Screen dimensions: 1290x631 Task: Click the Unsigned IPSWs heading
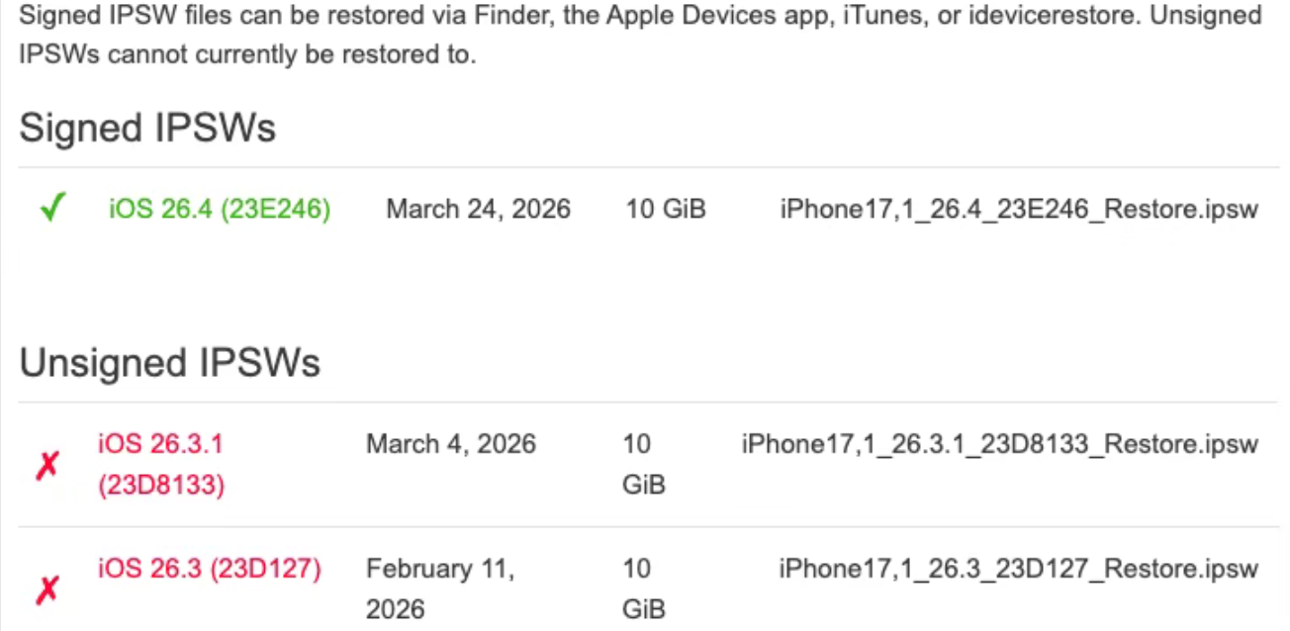click(x=169, y=363)
